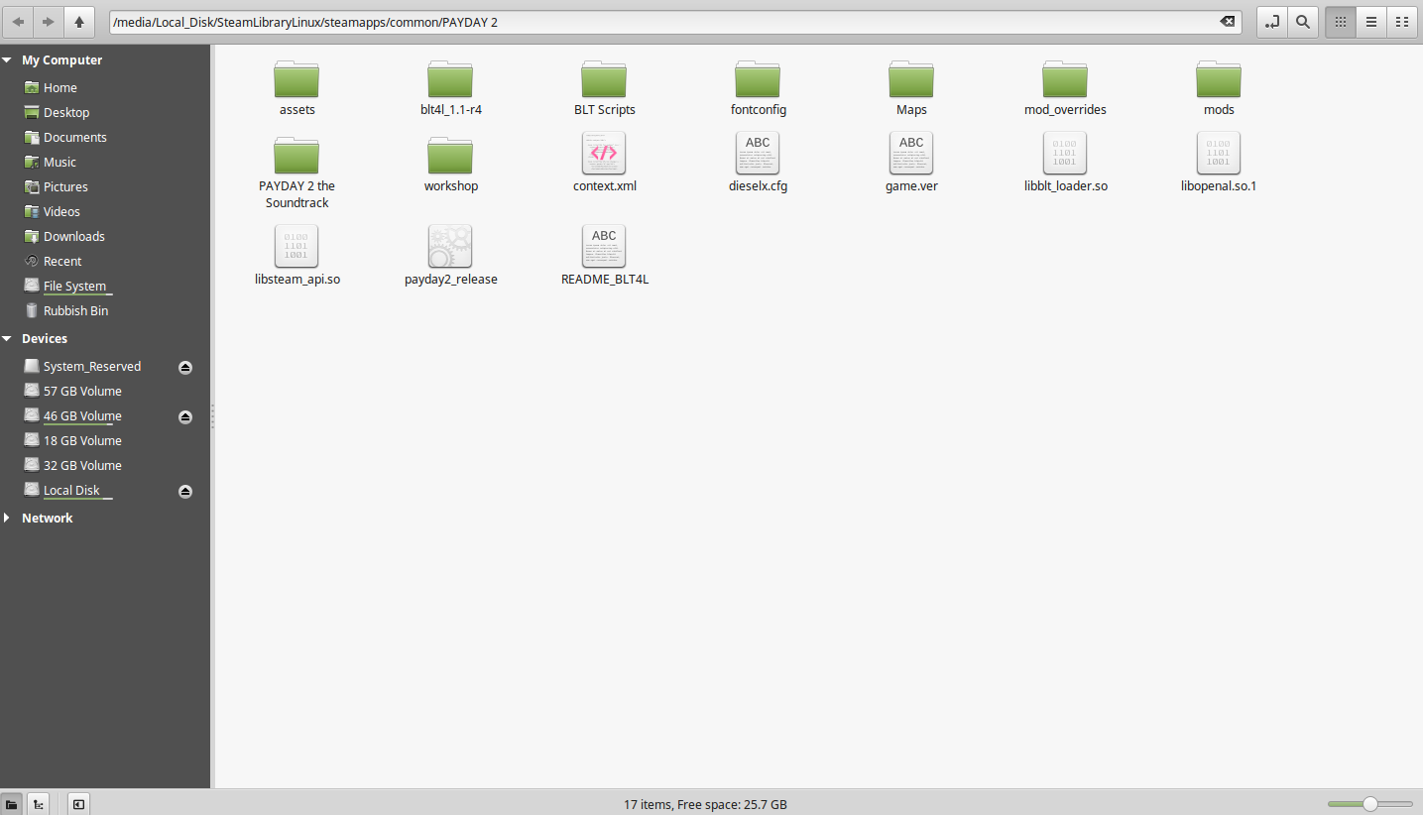Select the game.ver file
This screenshot has height=815, width=1423.
(911, 163)
